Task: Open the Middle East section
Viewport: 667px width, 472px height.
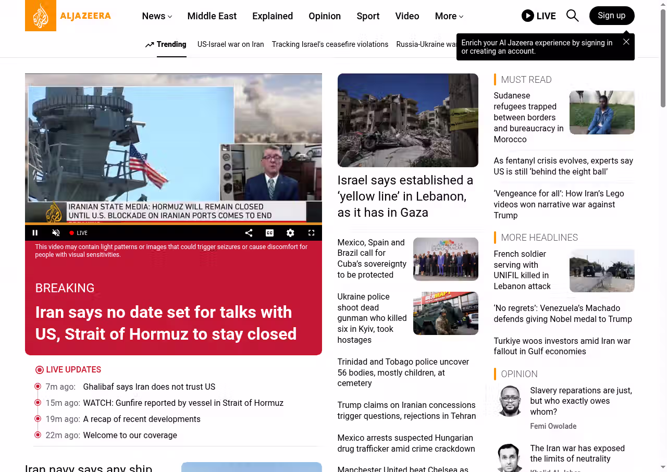Action: point(212,16)
